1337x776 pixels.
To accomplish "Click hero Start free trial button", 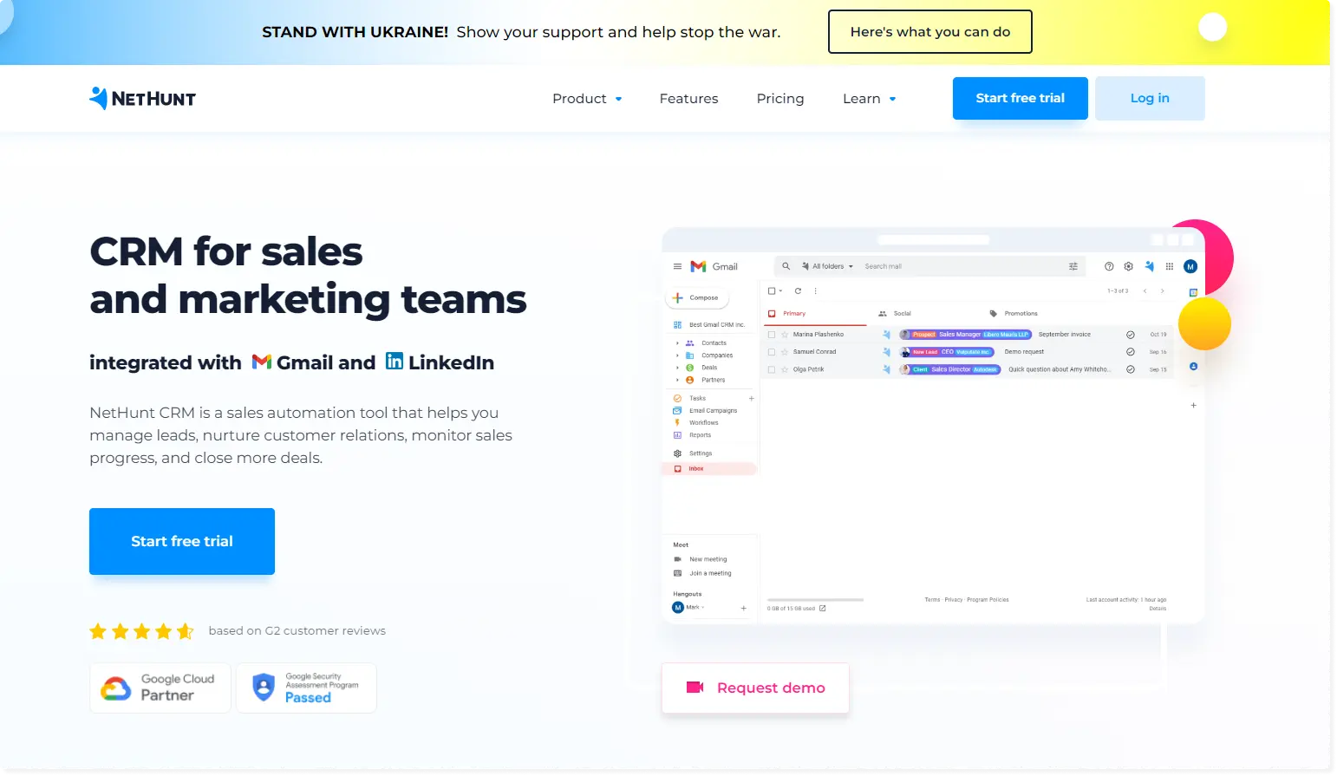I will click(x=182, y=541).
